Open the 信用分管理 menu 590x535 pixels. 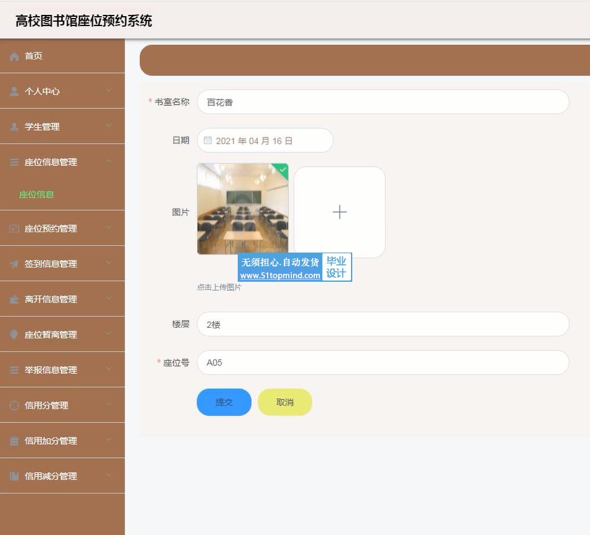coord(62,405)
